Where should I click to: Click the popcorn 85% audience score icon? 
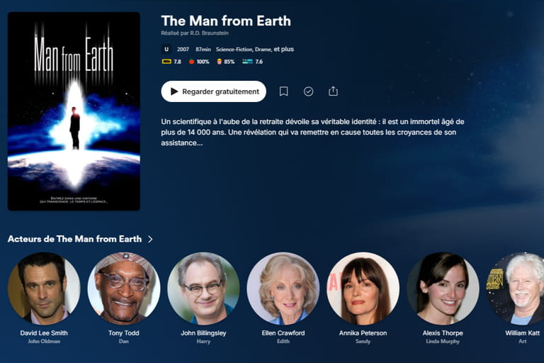(220, 62)
